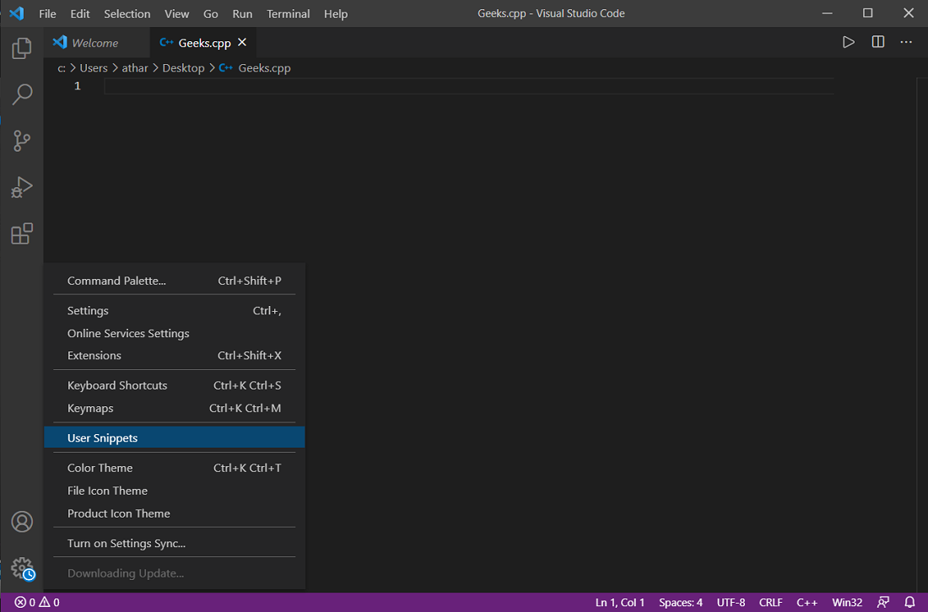Open the Run and Debug icon
Viewport: 928px width, 612px height.
(22, 187)
